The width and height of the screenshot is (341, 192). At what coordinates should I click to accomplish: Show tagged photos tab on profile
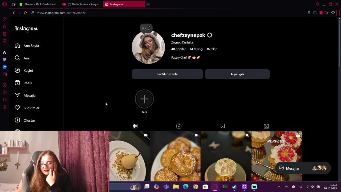tap(266, 126)
